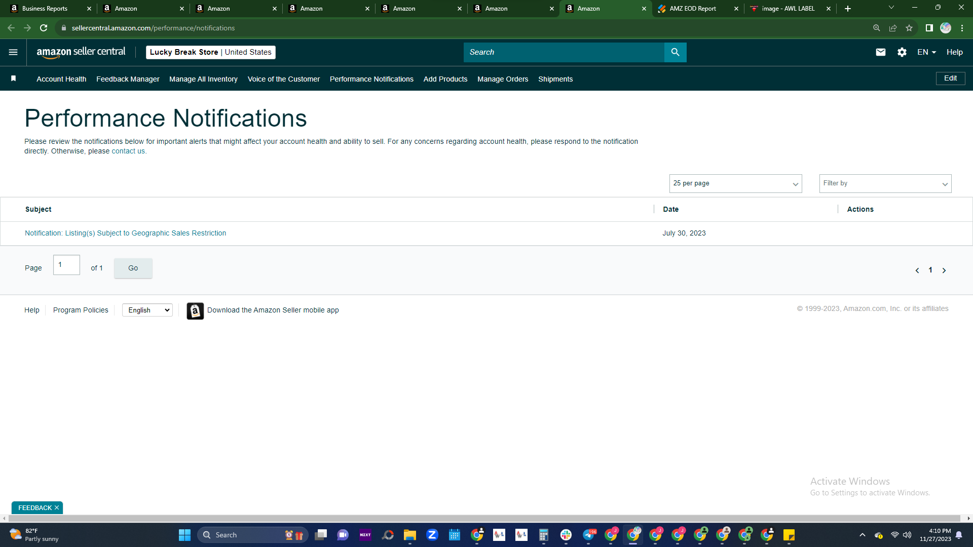Open Telegram from the taskbar
The image size is (973, 547).
pos(589,535)
